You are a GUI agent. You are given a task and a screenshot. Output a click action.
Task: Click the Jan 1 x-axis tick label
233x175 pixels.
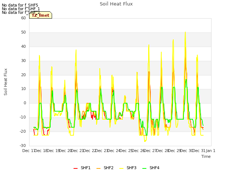[210, 151]
